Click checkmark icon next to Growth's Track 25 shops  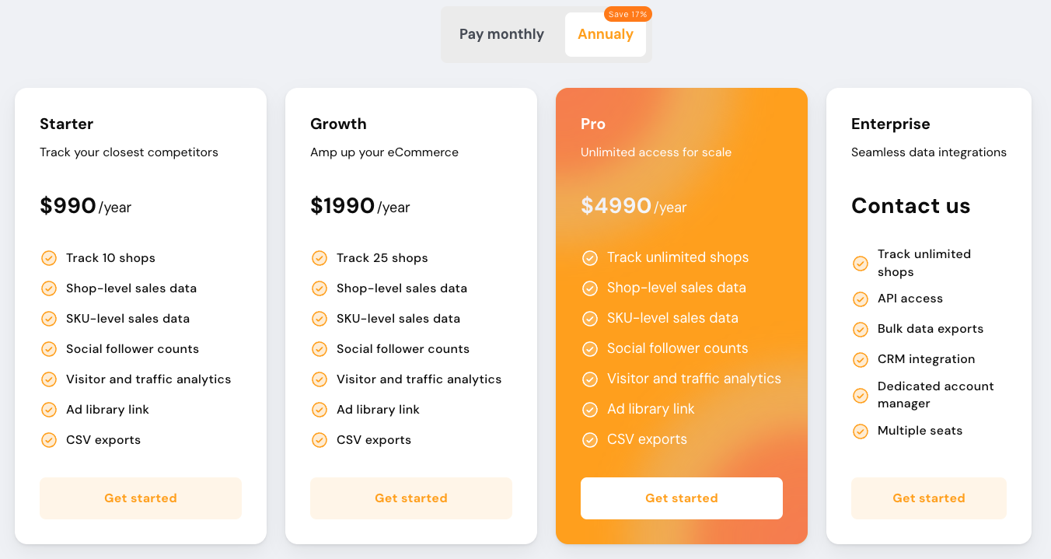[319, 258]
